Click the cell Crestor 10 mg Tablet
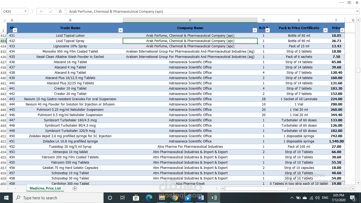This screenshot has height=203, width=361. point(70,89)
